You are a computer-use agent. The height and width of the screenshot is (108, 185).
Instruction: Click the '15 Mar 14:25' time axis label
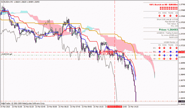pos(133,107)
